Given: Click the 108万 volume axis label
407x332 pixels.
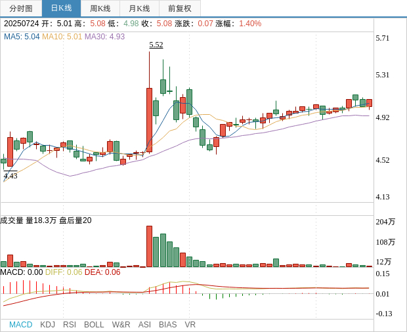Looking at the screenshot, I should 385,242.
